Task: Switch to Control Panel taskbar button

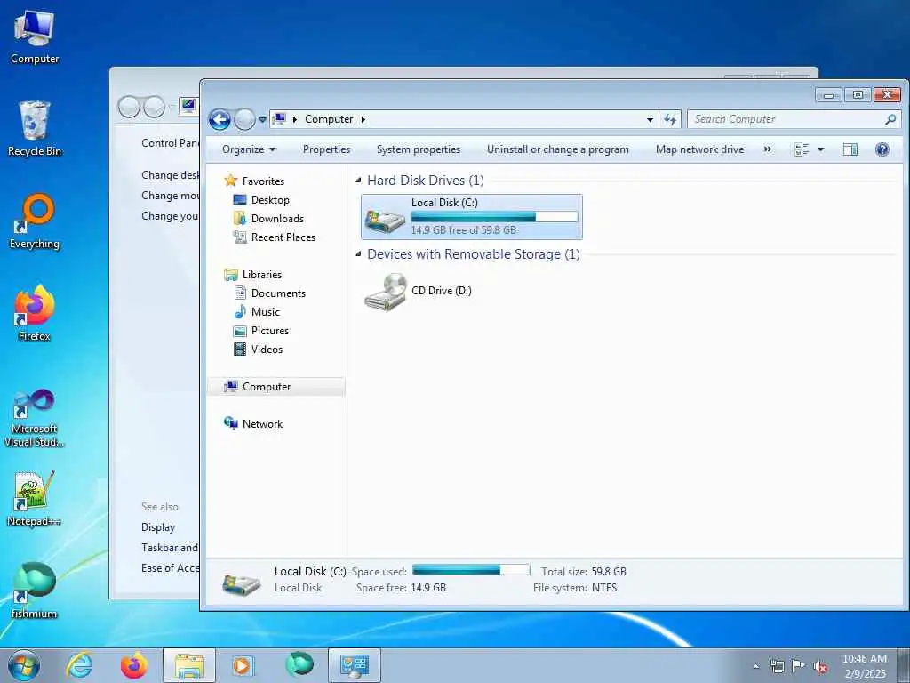Action: tap(355, 665)
